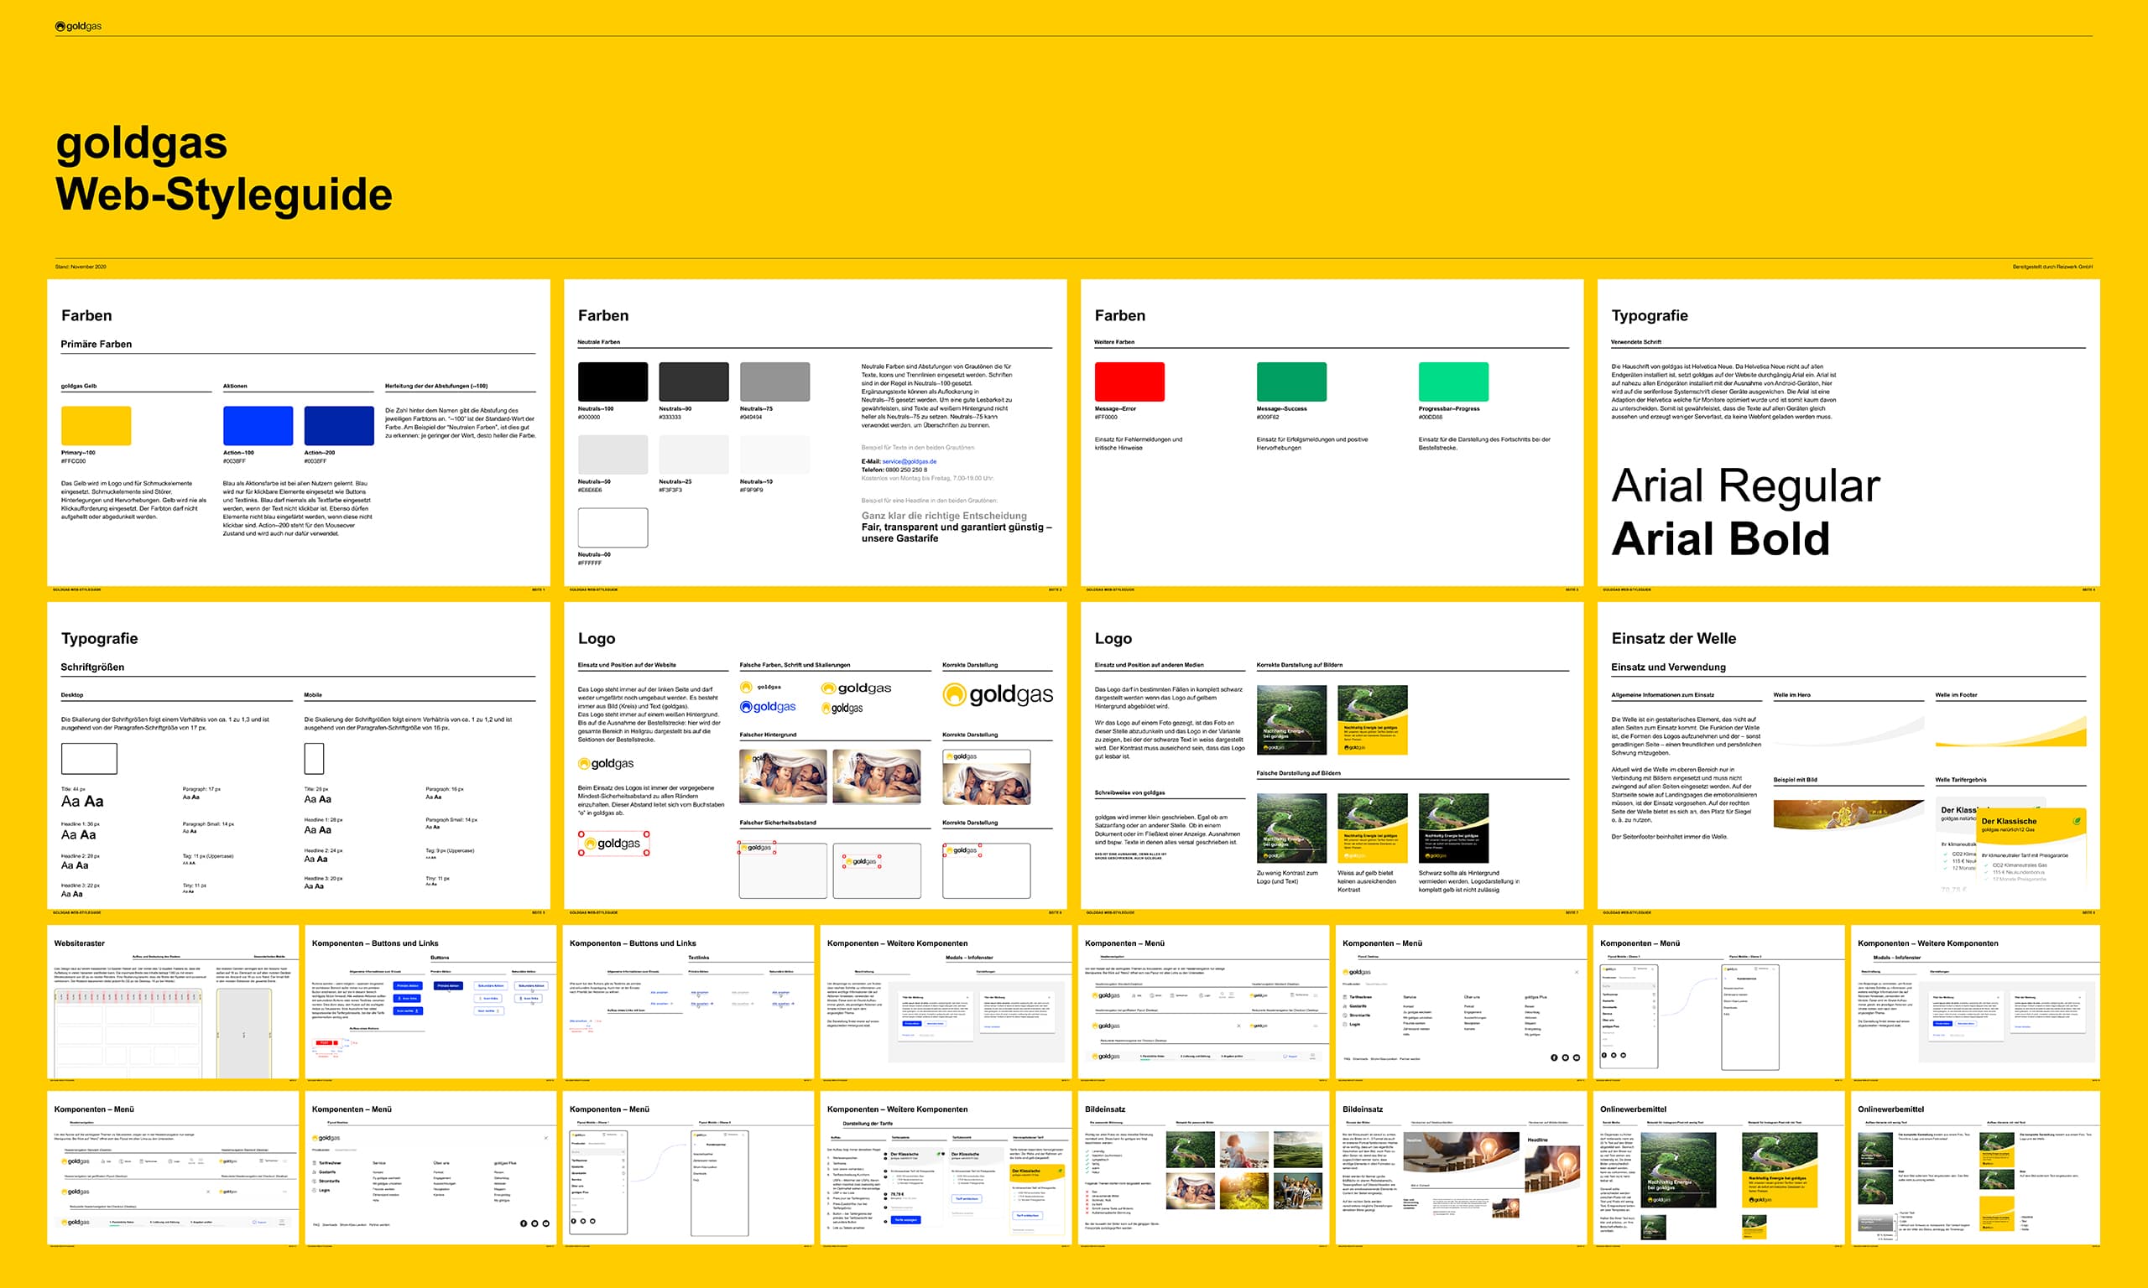The image size is (2148, 1288).
Task: Click the photo captioned 'Schwarz sollte als Hintergrund'
Action: (x=1453, y=828)
